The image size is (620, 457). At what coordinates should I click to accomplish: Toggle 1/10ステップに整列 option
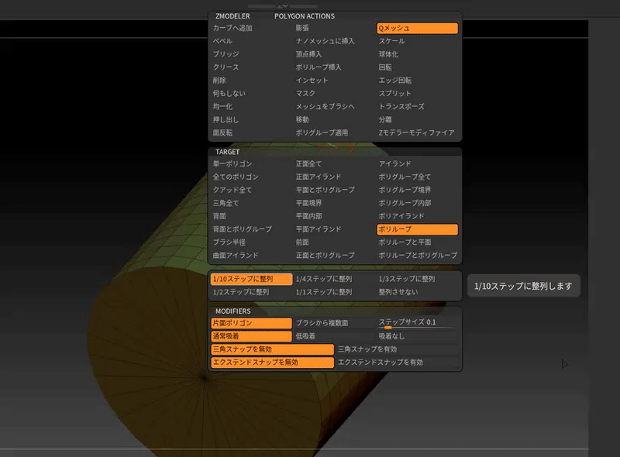[251, 279]
